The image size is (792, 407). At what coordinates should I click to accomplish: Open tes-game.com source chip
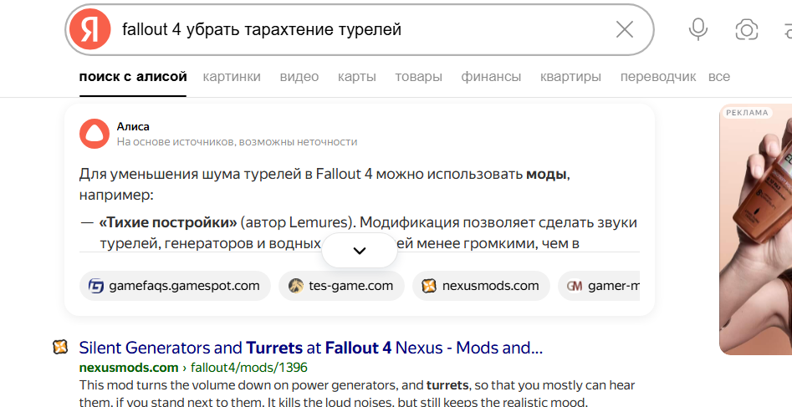(341, 286)
